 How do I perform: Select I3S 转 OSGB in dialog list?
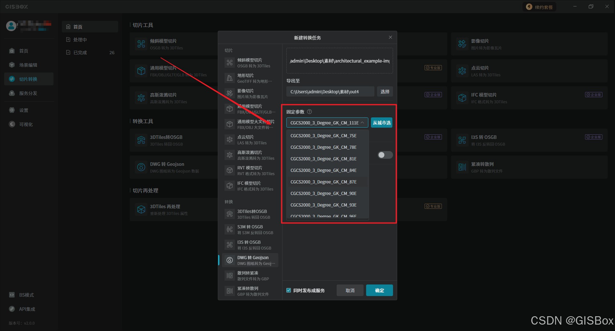[250, 245]
